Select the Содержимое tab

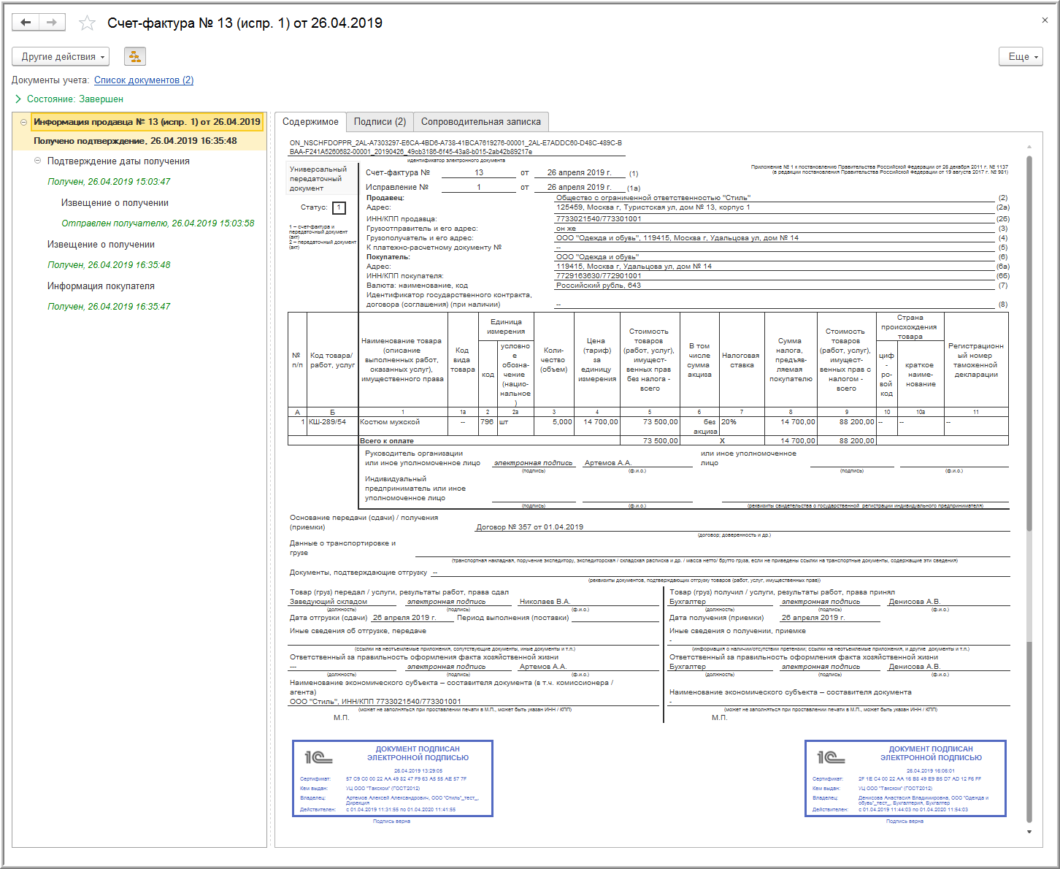[310, 122]
